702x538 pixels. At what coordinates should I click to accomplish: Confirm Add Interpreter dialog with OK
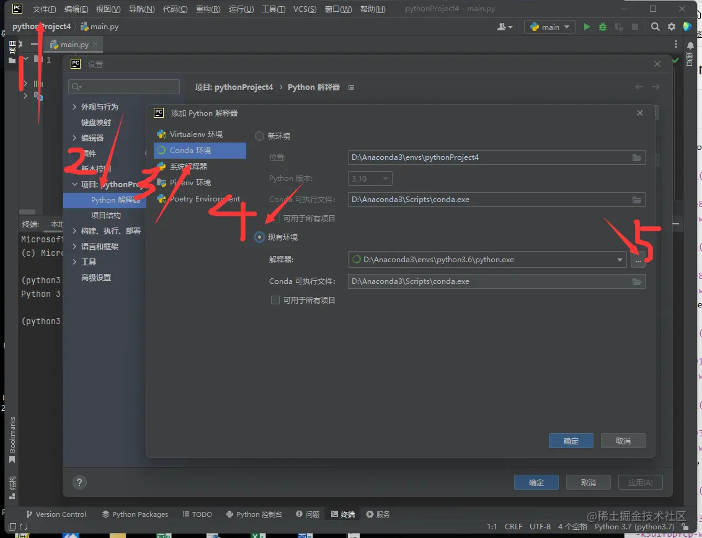[x=571, y=441]
